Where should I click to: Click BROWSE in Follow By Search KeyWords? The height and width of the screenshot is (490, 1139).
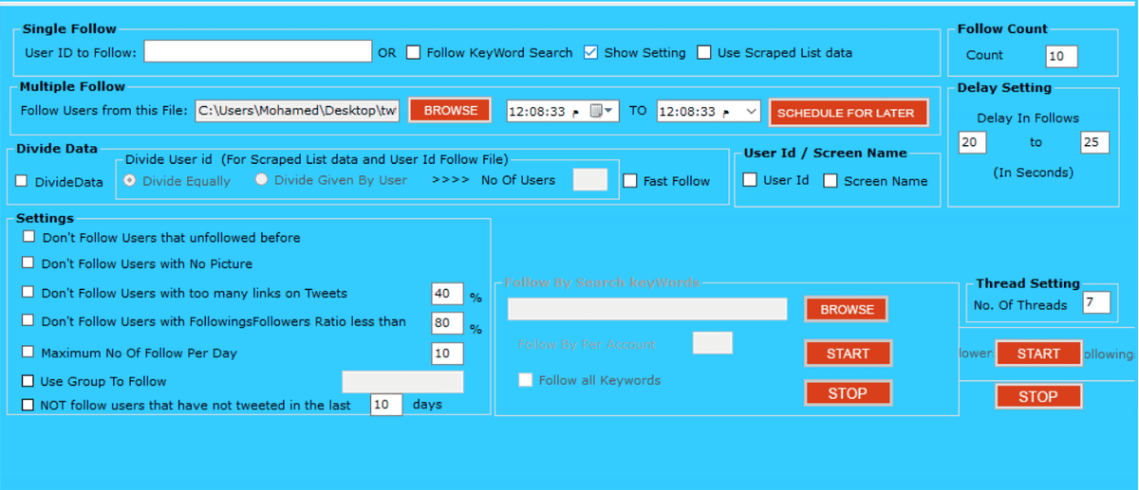pyautogui.click(x=847, y=310)
